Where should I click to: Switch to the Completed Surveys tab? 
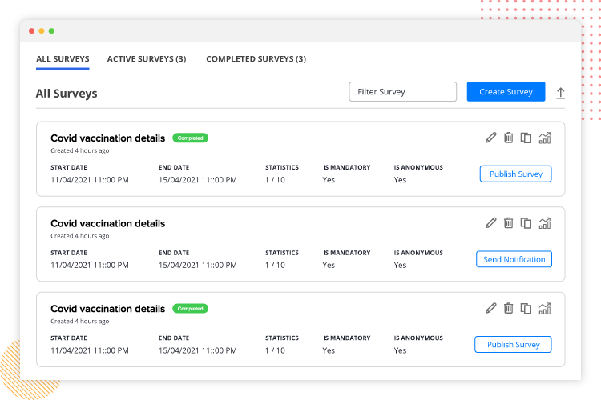(256, 59)
